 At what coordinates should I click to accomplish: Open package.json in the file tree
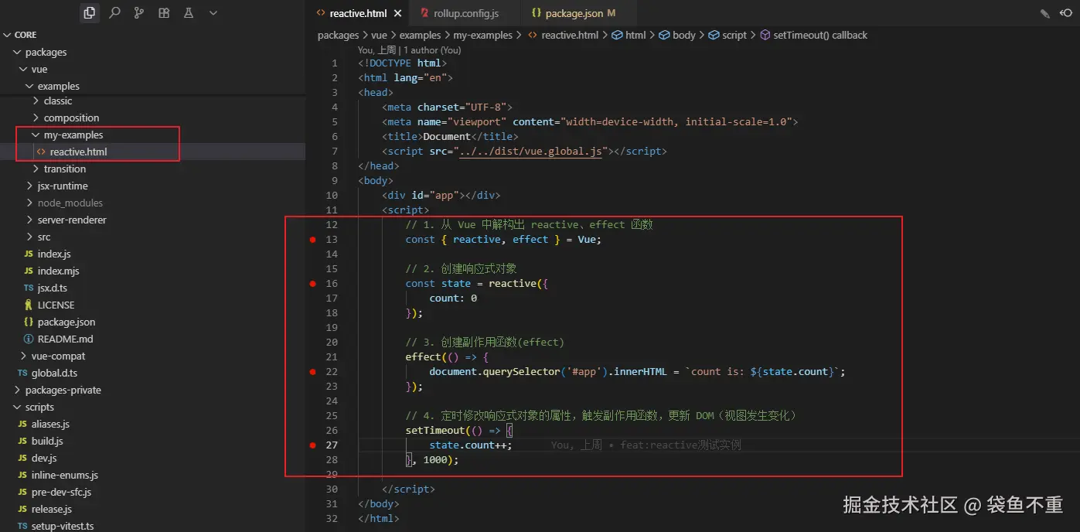(66, 322)
